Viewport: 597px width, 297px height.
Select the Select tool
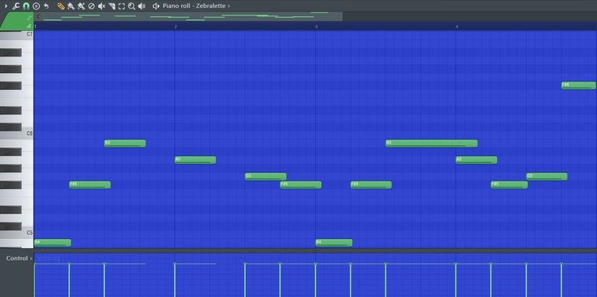pos(121,6)
